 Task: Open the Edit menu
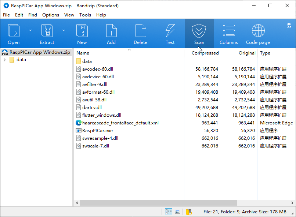19,15
